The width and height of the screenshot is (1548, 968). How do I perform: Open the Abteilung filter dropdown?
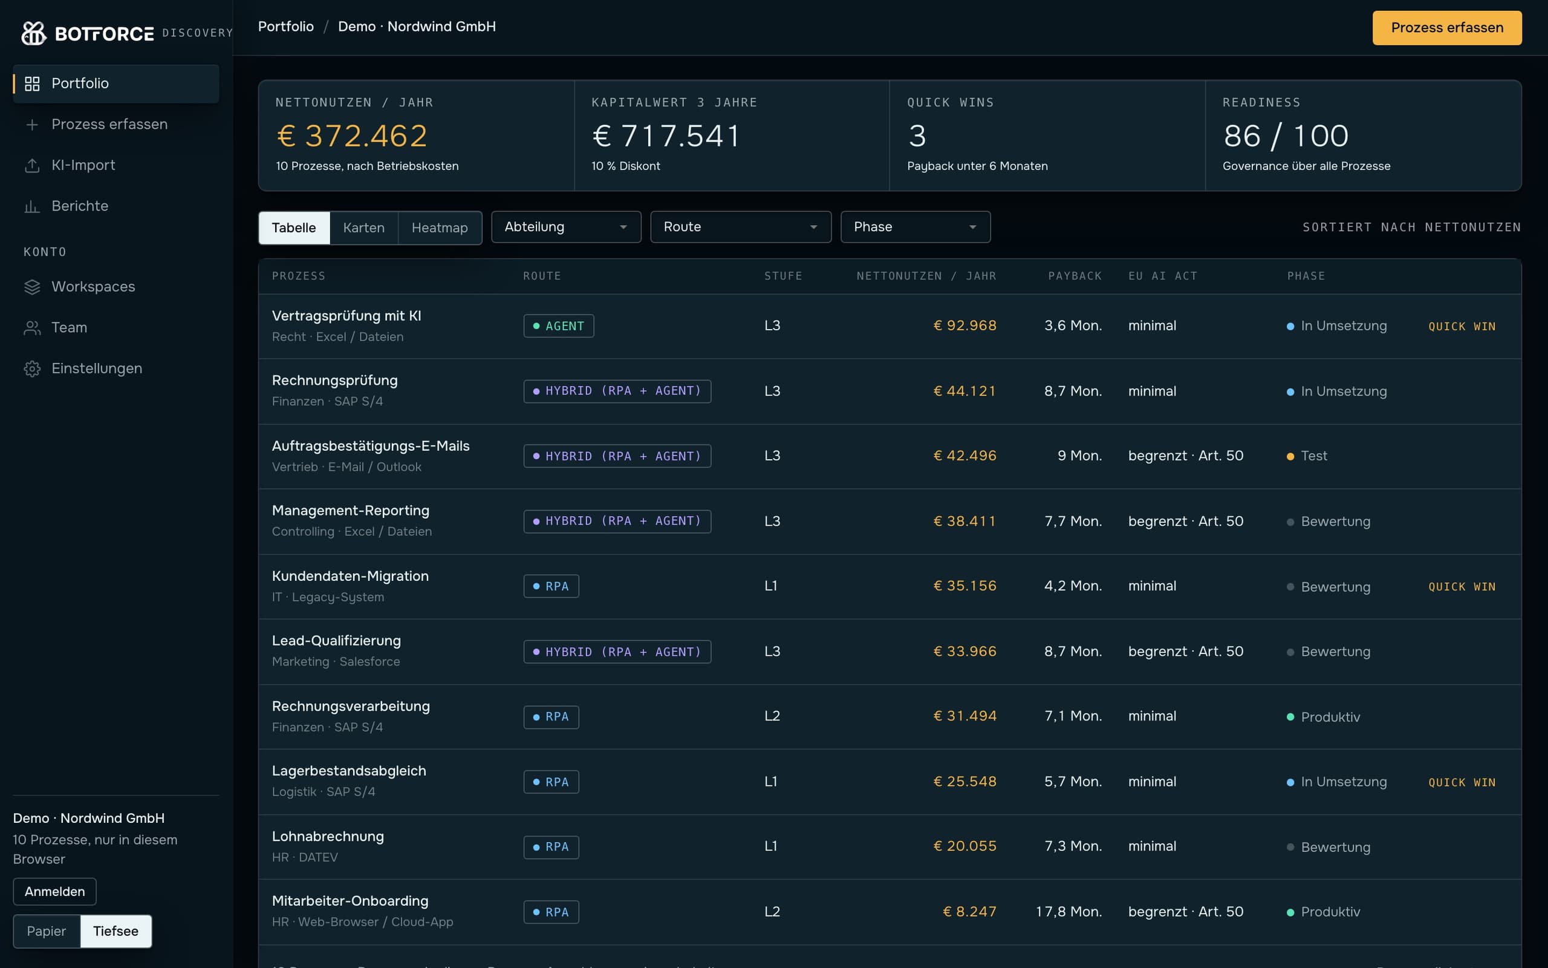(x=566, y=227)
